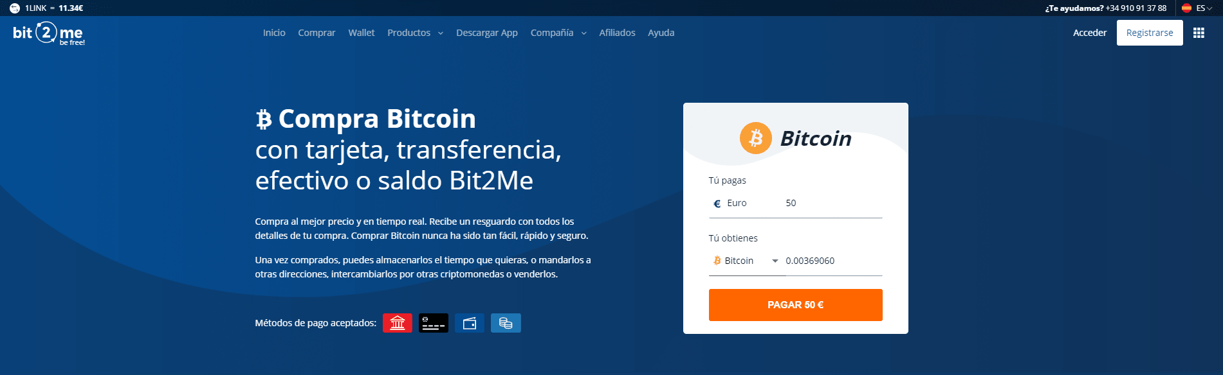Select the cash coins payment method icon
This screenshot has height=375, width=1223.
(506, 323)
